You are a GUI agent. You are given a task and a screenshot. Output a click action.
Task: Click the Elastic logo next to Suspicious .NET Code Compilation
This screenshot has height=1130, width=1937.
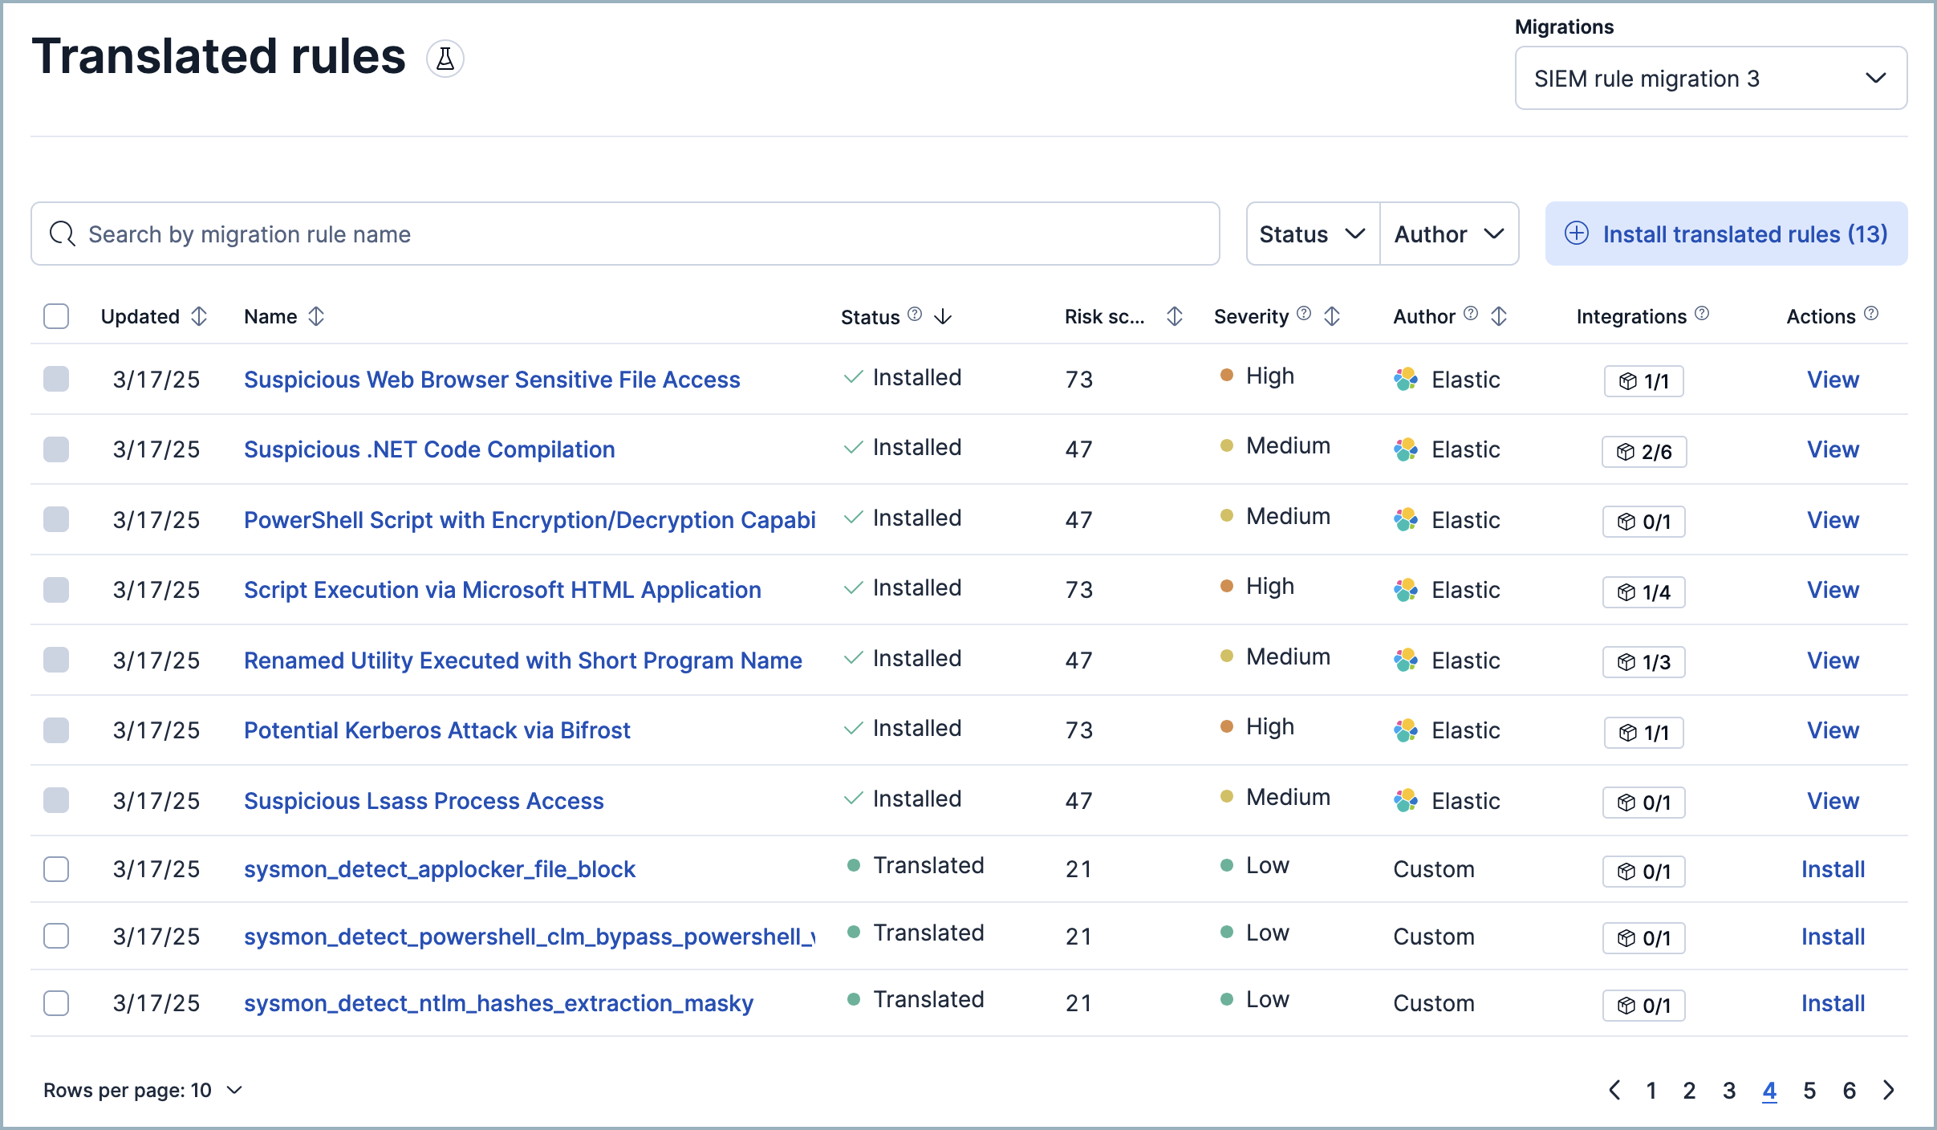pyautogui.click(x=1406, y=449)
